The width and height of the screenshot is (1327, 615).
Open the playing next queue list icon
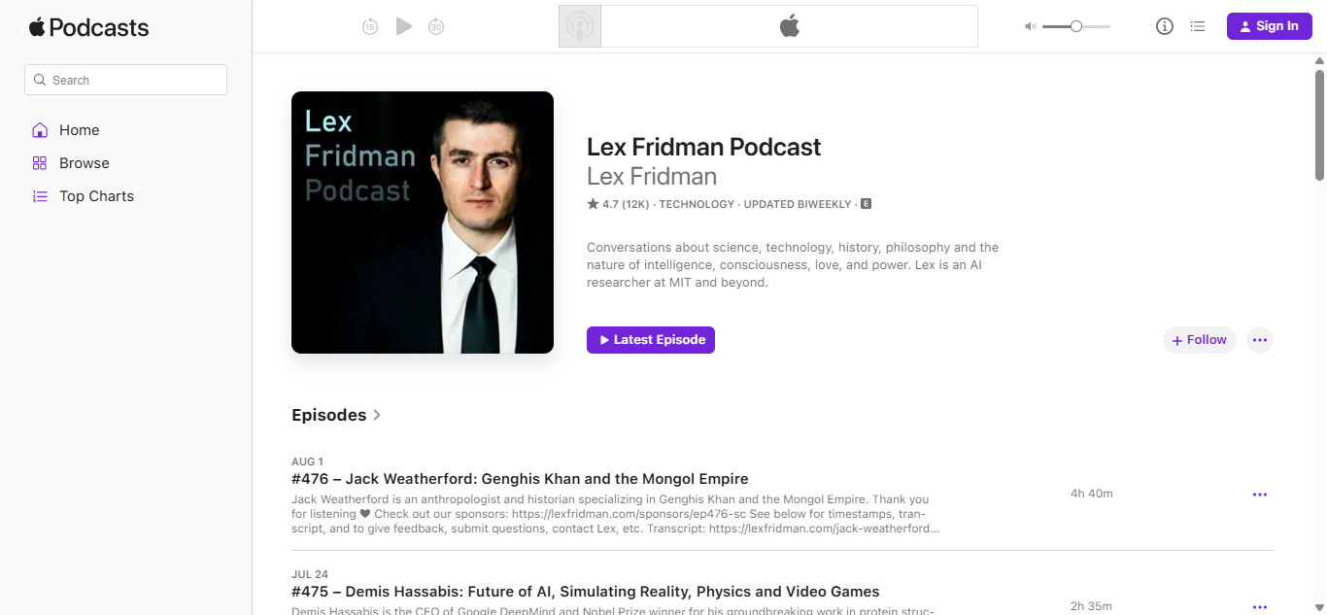1198,26
